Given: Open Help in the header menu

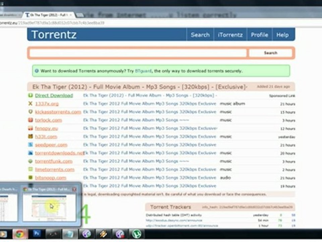Looking at the screenshot, I should (282, 35).
